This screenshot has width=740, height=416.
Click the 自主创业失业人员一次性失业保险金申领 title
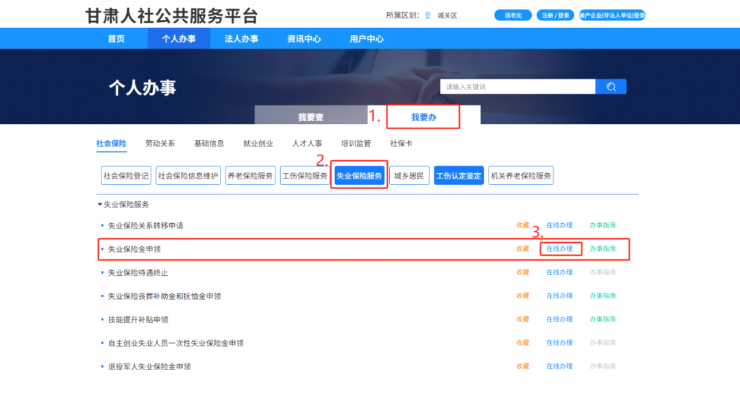point(175,343)
